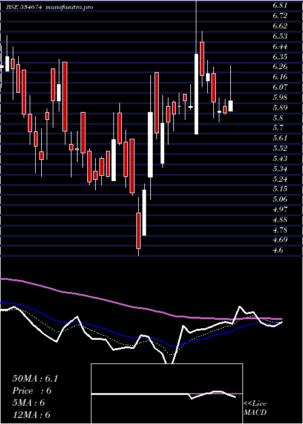Screen dimensions: 303x424
Task: Click the 50MA : 6.1 readout
Action: pos(35,379)
